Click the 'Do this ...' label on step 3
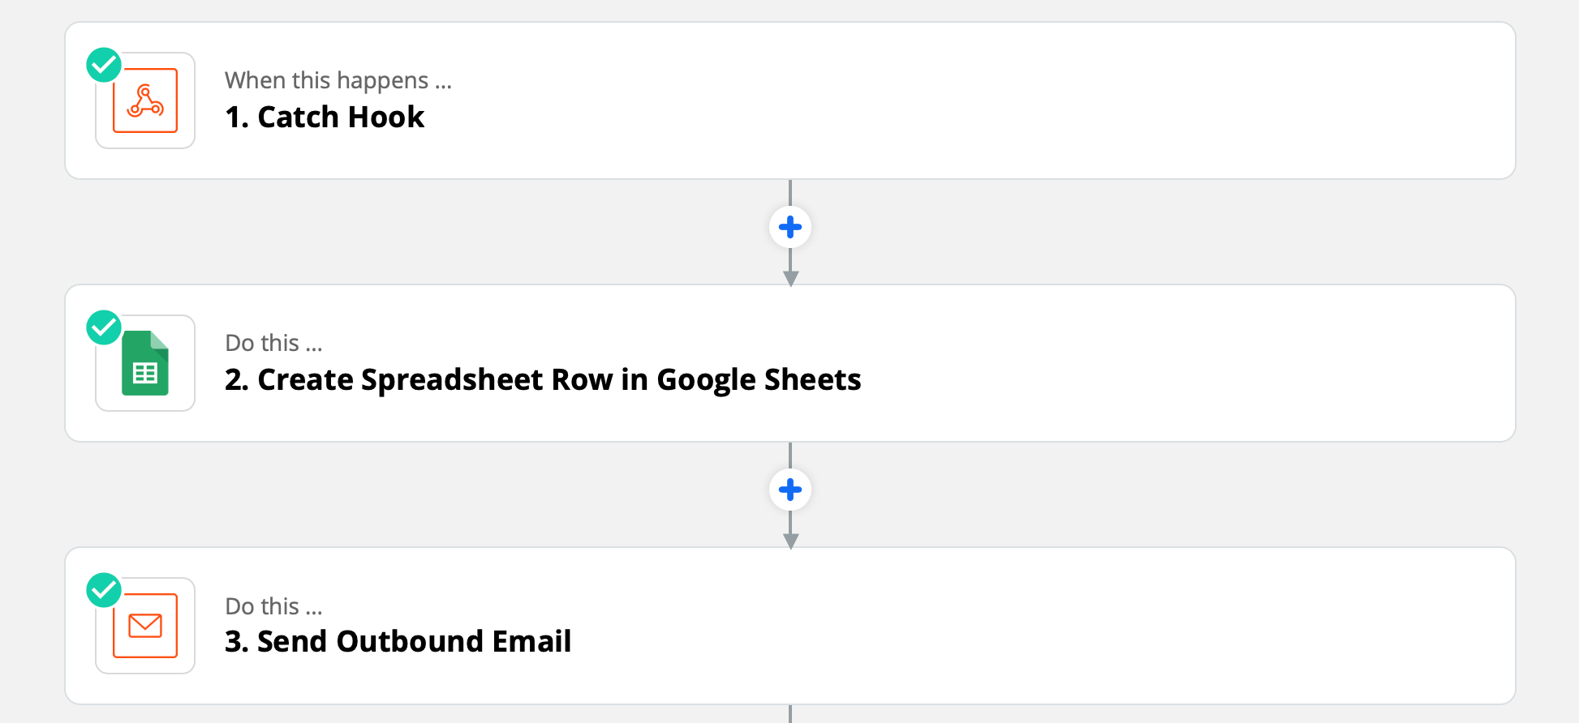 point(273,605)
